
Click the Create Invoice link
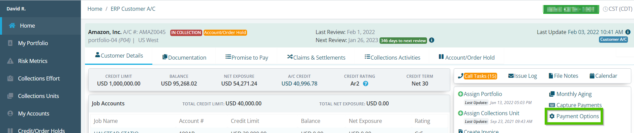[x=481, y=131]
